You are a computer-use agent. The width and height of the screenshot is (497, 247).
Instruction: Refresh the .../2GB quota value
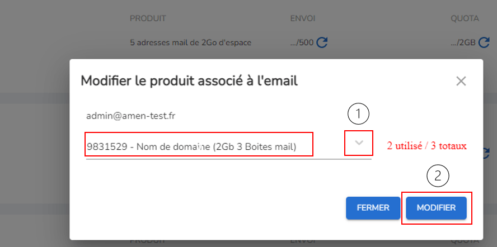(484, 42)
